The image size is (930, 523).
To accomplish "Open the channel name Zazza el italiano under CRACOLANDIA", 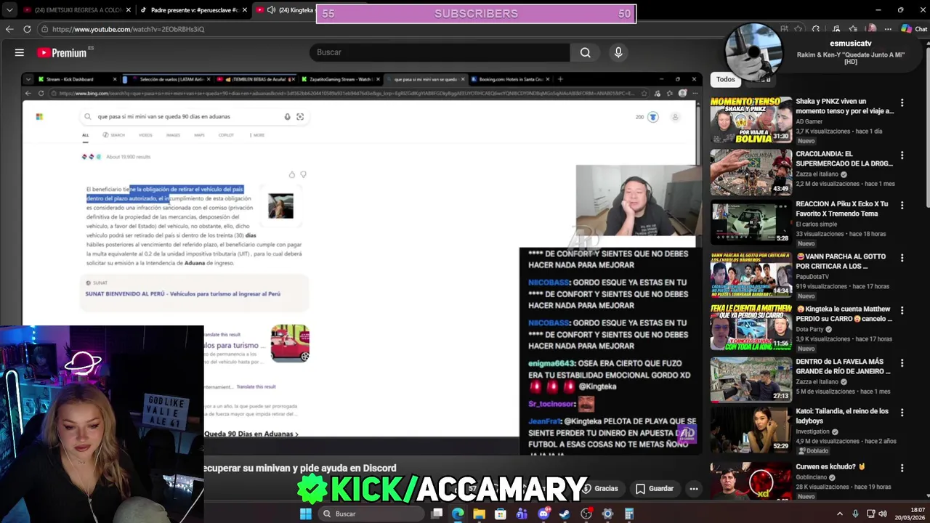I will tap(817, 174).
